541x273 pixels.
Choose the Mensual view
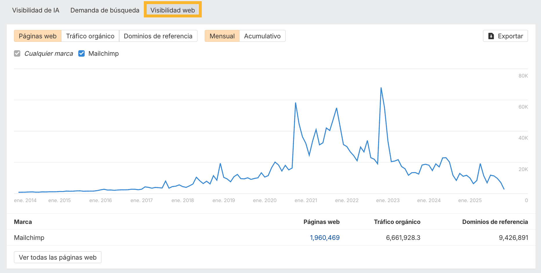(x=222, y=36)
